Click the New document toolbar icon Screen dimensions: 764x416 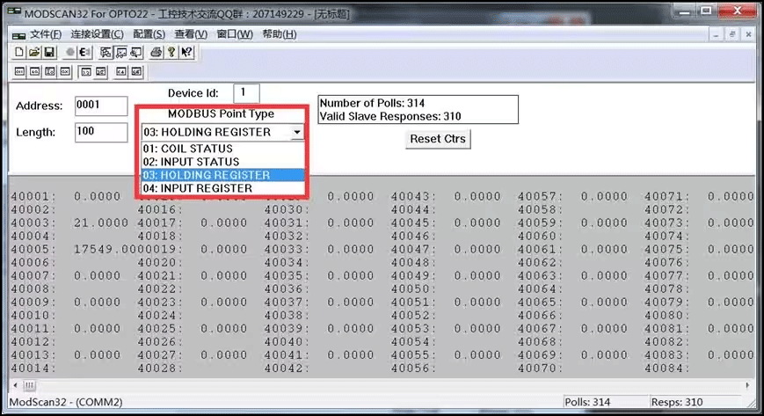pyautogui.click(x=19, y=53)
